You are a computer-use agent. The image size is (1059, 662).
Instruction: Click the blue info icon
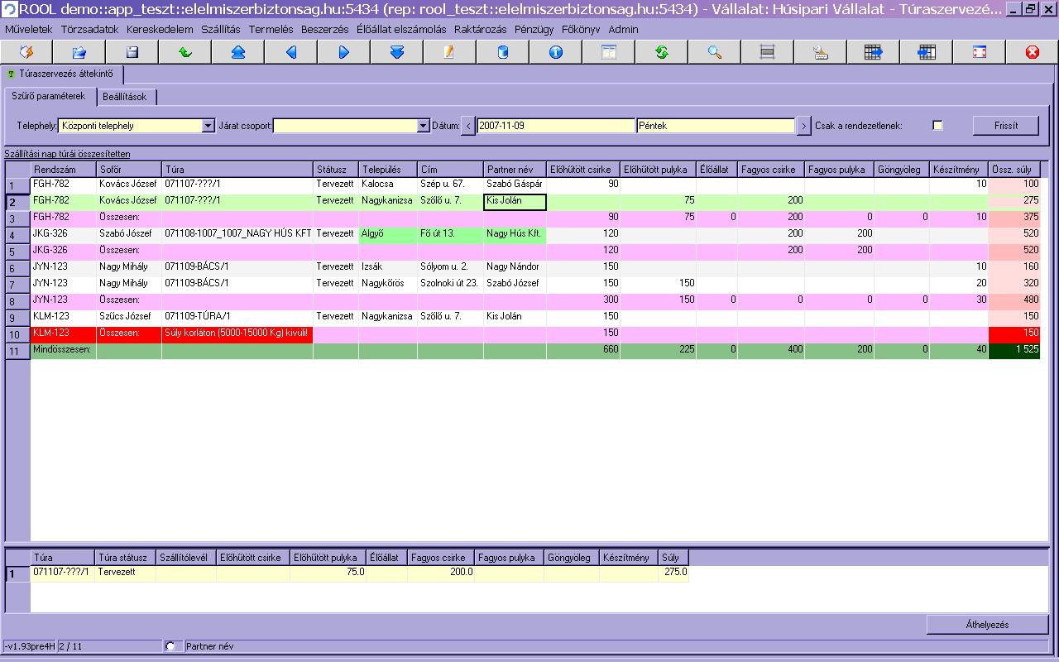coord(555,52)
